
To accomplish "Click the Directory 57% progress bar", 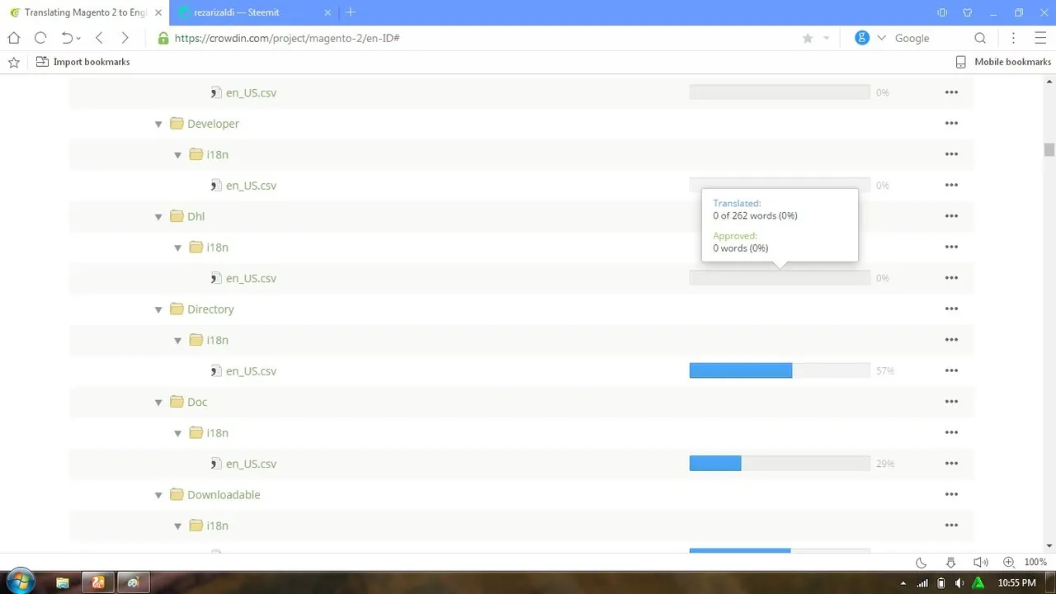I will 780,371.
